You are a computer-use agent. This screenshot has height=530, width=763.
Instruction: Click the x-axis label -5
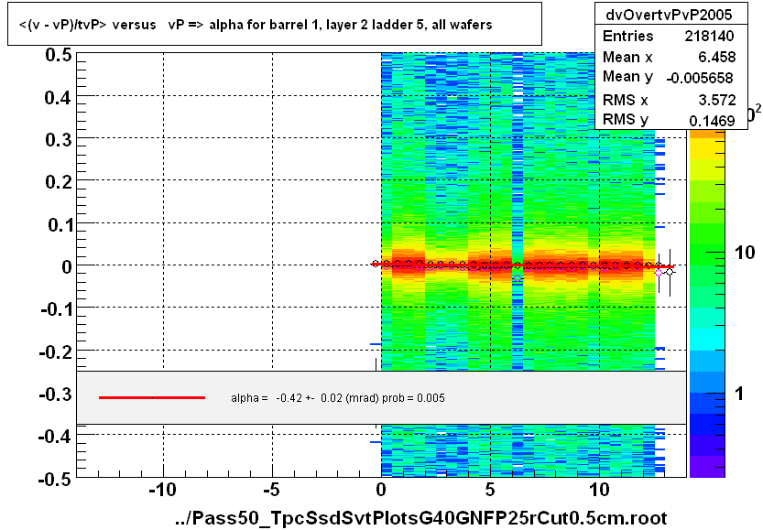[x=271, y=490]
